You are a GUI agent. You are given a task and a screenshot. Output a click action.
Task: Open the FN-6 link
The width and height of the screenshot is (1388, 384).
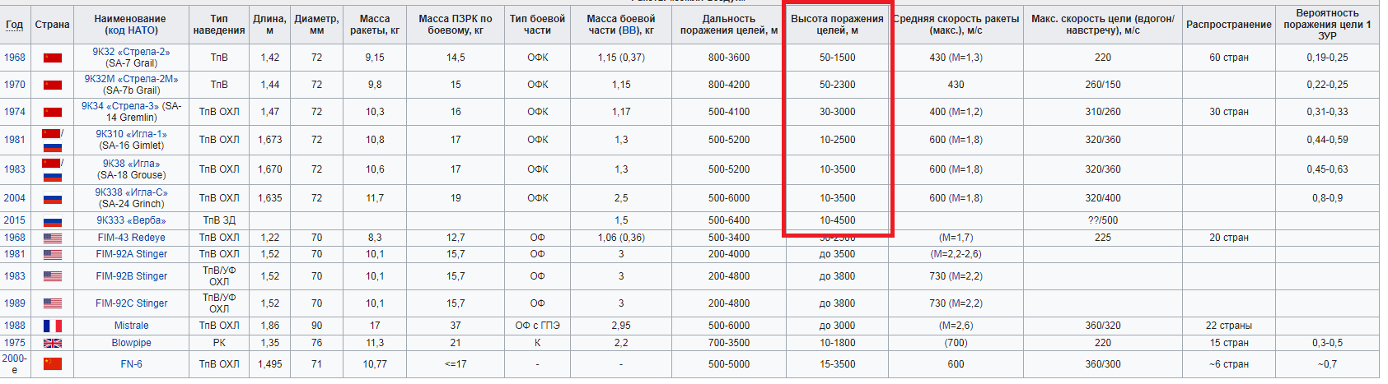tap(131, 363)
